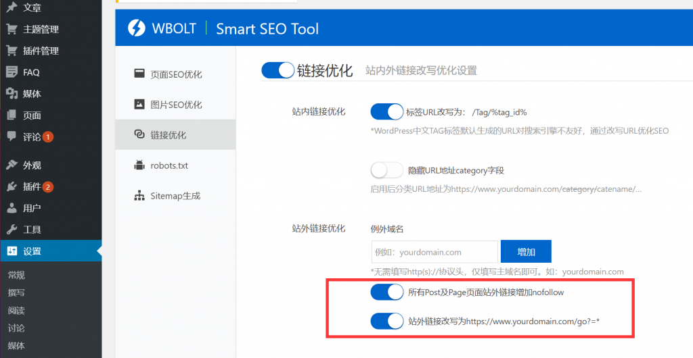Screen dimensions: 693x358
Task: Click the robots.txt android icon
Action: (139, 165)
